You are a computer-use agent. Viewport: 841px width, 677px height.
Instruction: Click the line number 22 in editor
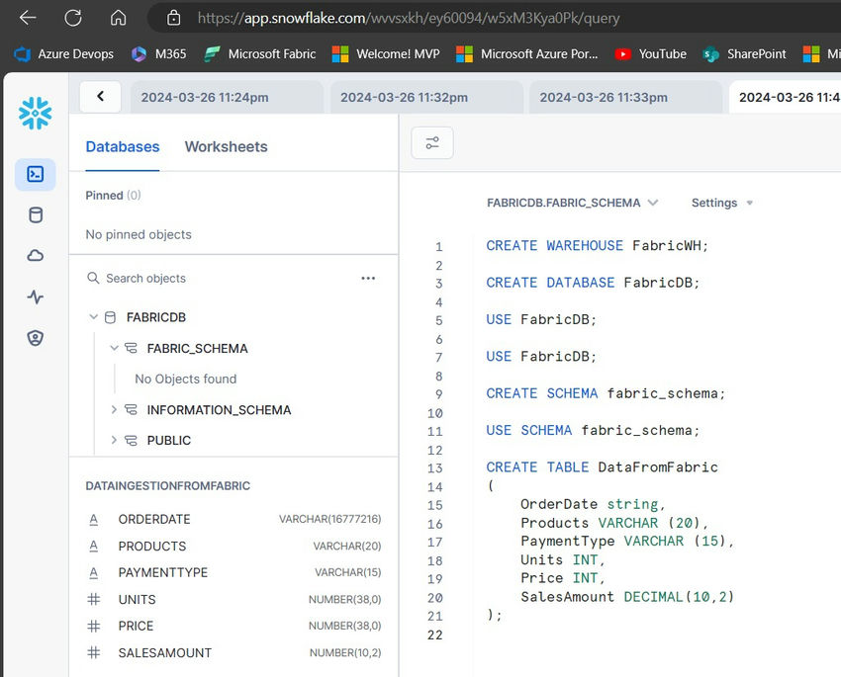point(435,635)
